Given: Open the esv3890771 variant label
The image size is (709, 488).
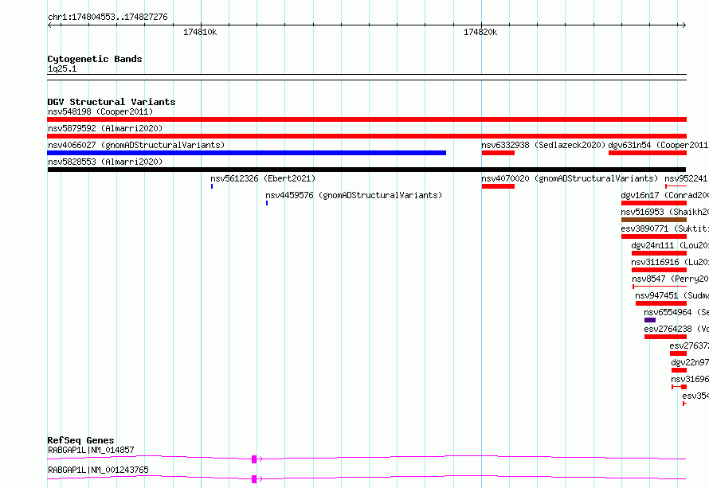Looking at the screenshot, I should point(664,228).
